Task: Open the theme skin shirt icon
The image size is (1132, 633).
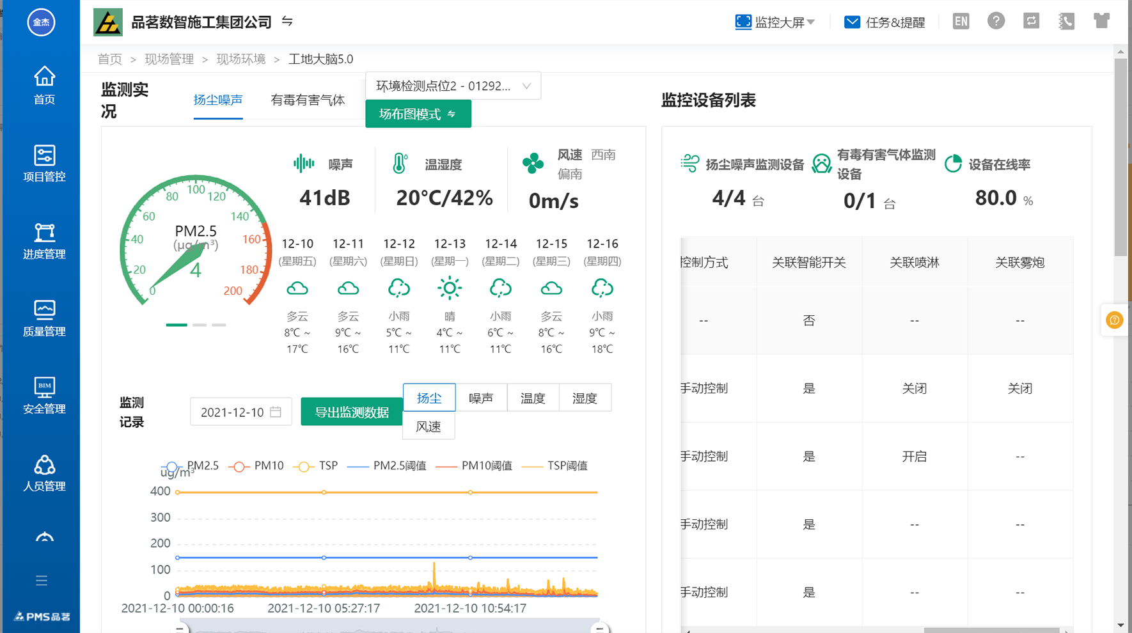Action: 1101,21
